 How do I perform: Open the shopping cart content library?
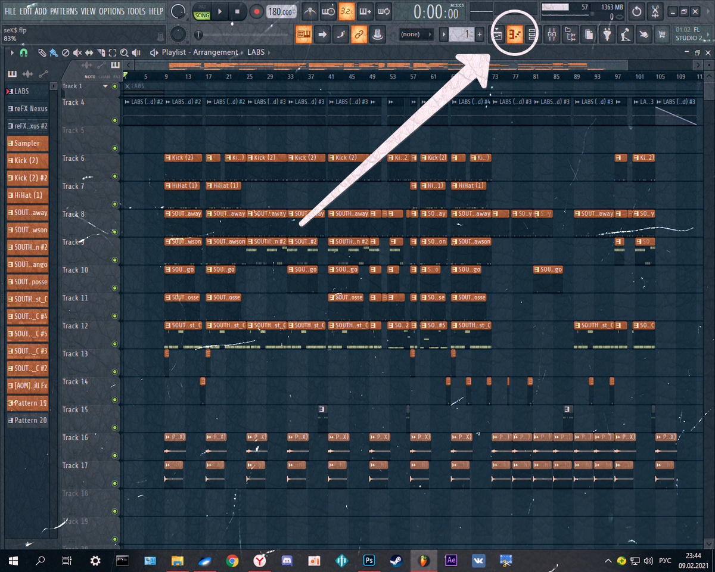[x=661, y=35]
